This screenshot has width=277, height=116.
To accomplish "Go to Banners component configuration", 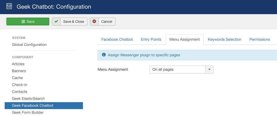I will tap(19, 71).
